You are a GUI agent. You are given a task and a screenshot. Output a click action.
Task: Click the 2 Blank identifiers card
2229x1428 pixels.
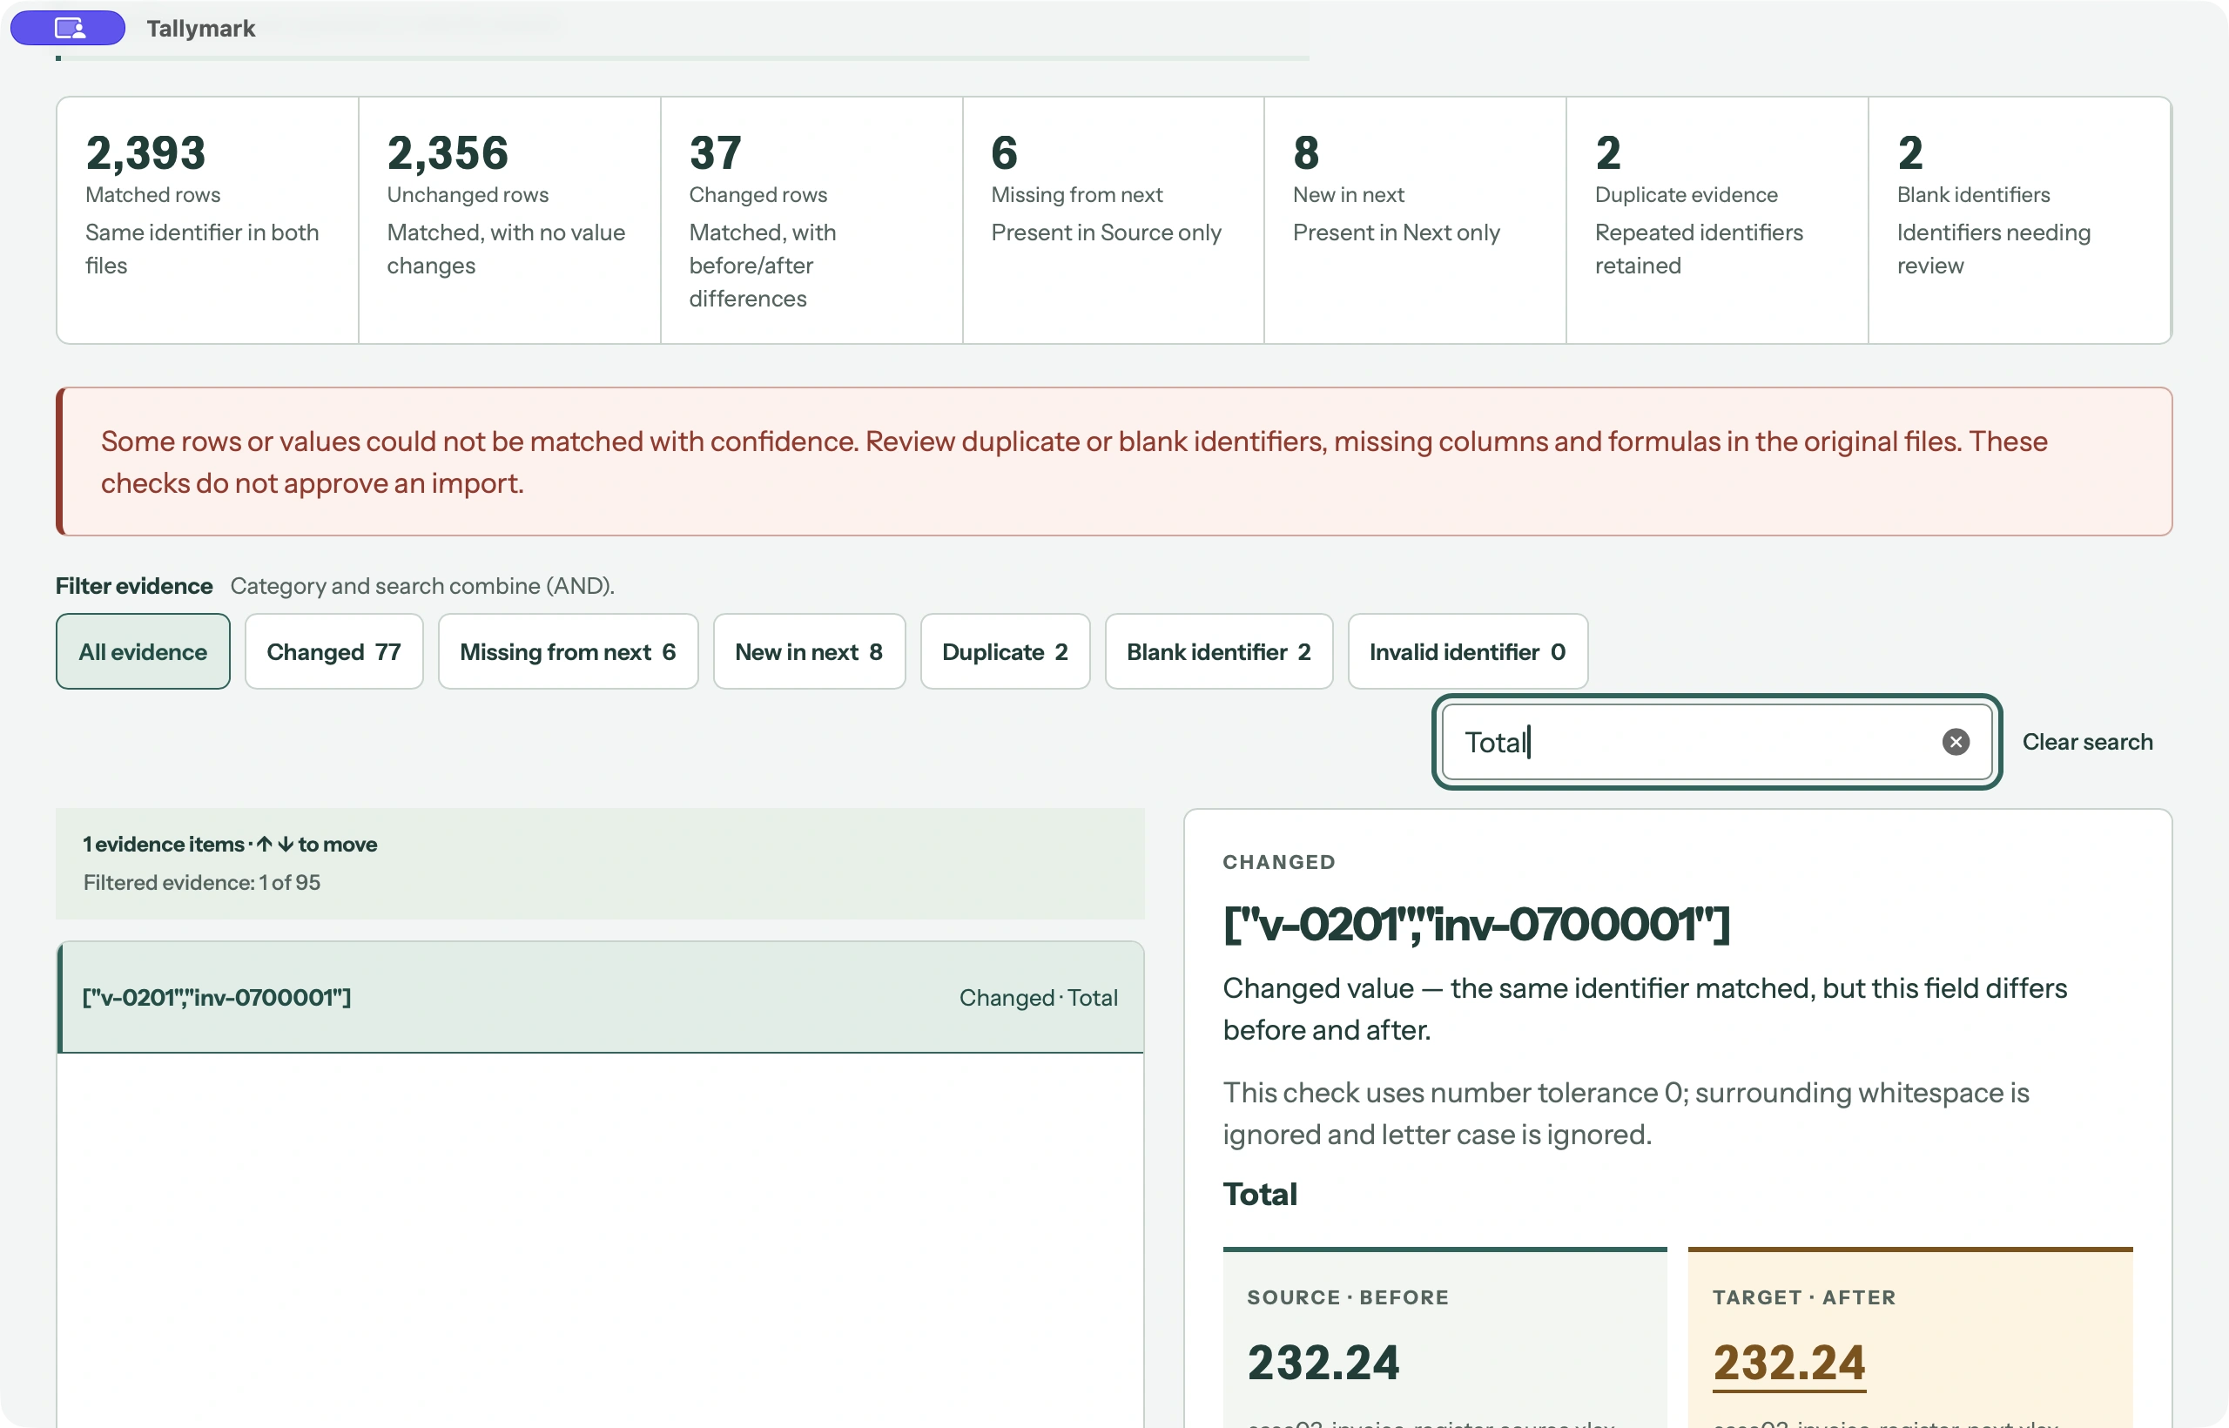pyautogui.click(x=2019, y=220)
